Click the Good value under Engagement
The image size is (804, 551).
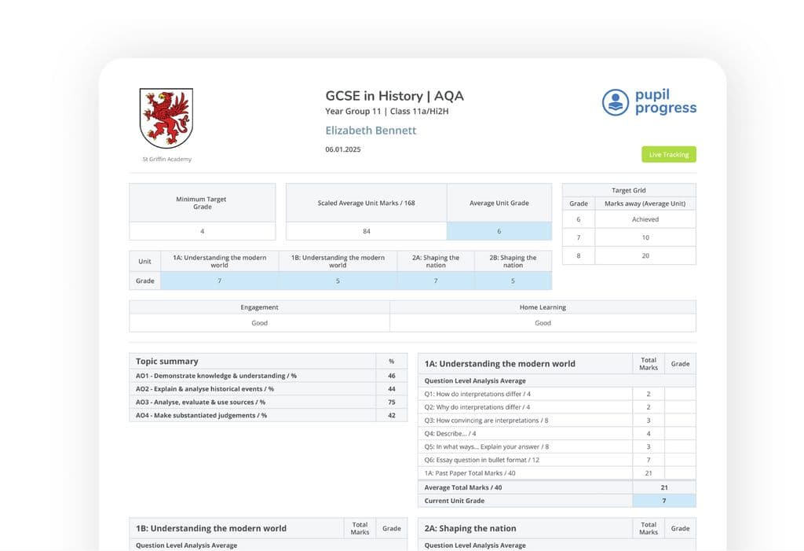click(259, 323)
